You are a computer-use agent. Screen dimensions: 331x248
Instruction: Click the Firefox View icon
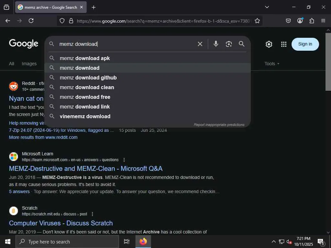point(6,7)
